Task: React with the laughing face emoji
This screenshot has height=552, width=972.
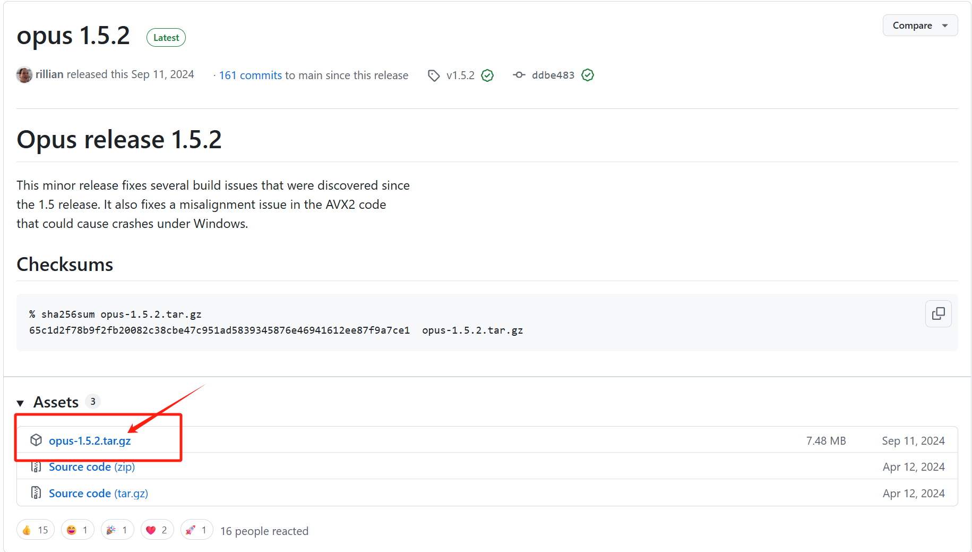Action: (x=78, y=530)
